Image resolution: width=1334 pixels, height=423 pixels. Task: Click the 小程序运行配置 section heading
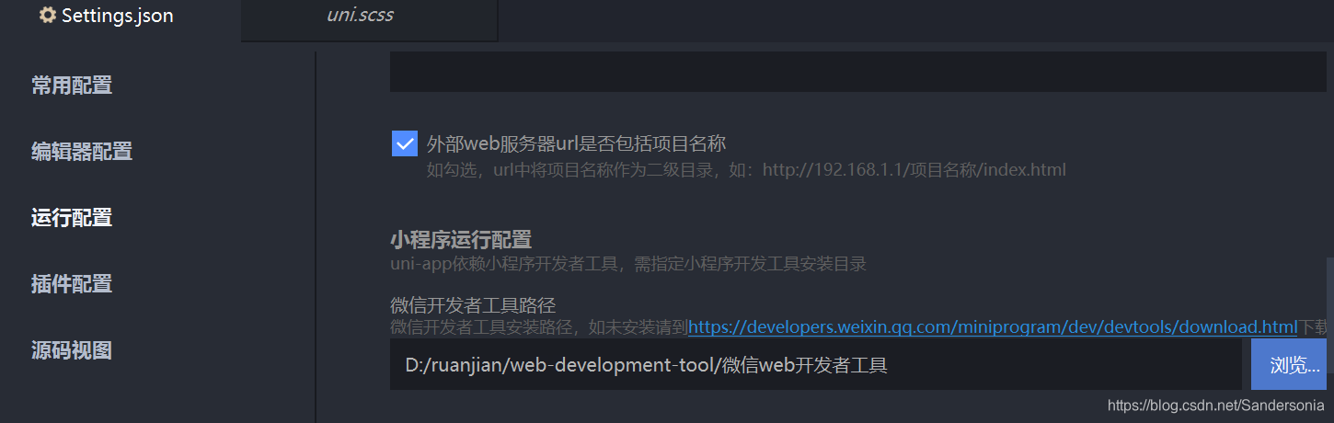click(x=461, y=240)
